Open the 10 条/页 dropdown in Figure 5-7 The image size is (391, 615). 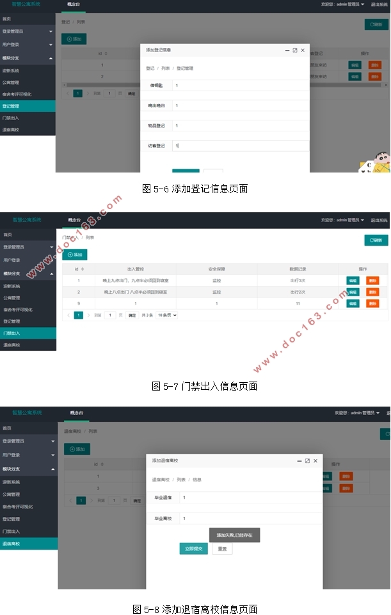coord(167,315)
